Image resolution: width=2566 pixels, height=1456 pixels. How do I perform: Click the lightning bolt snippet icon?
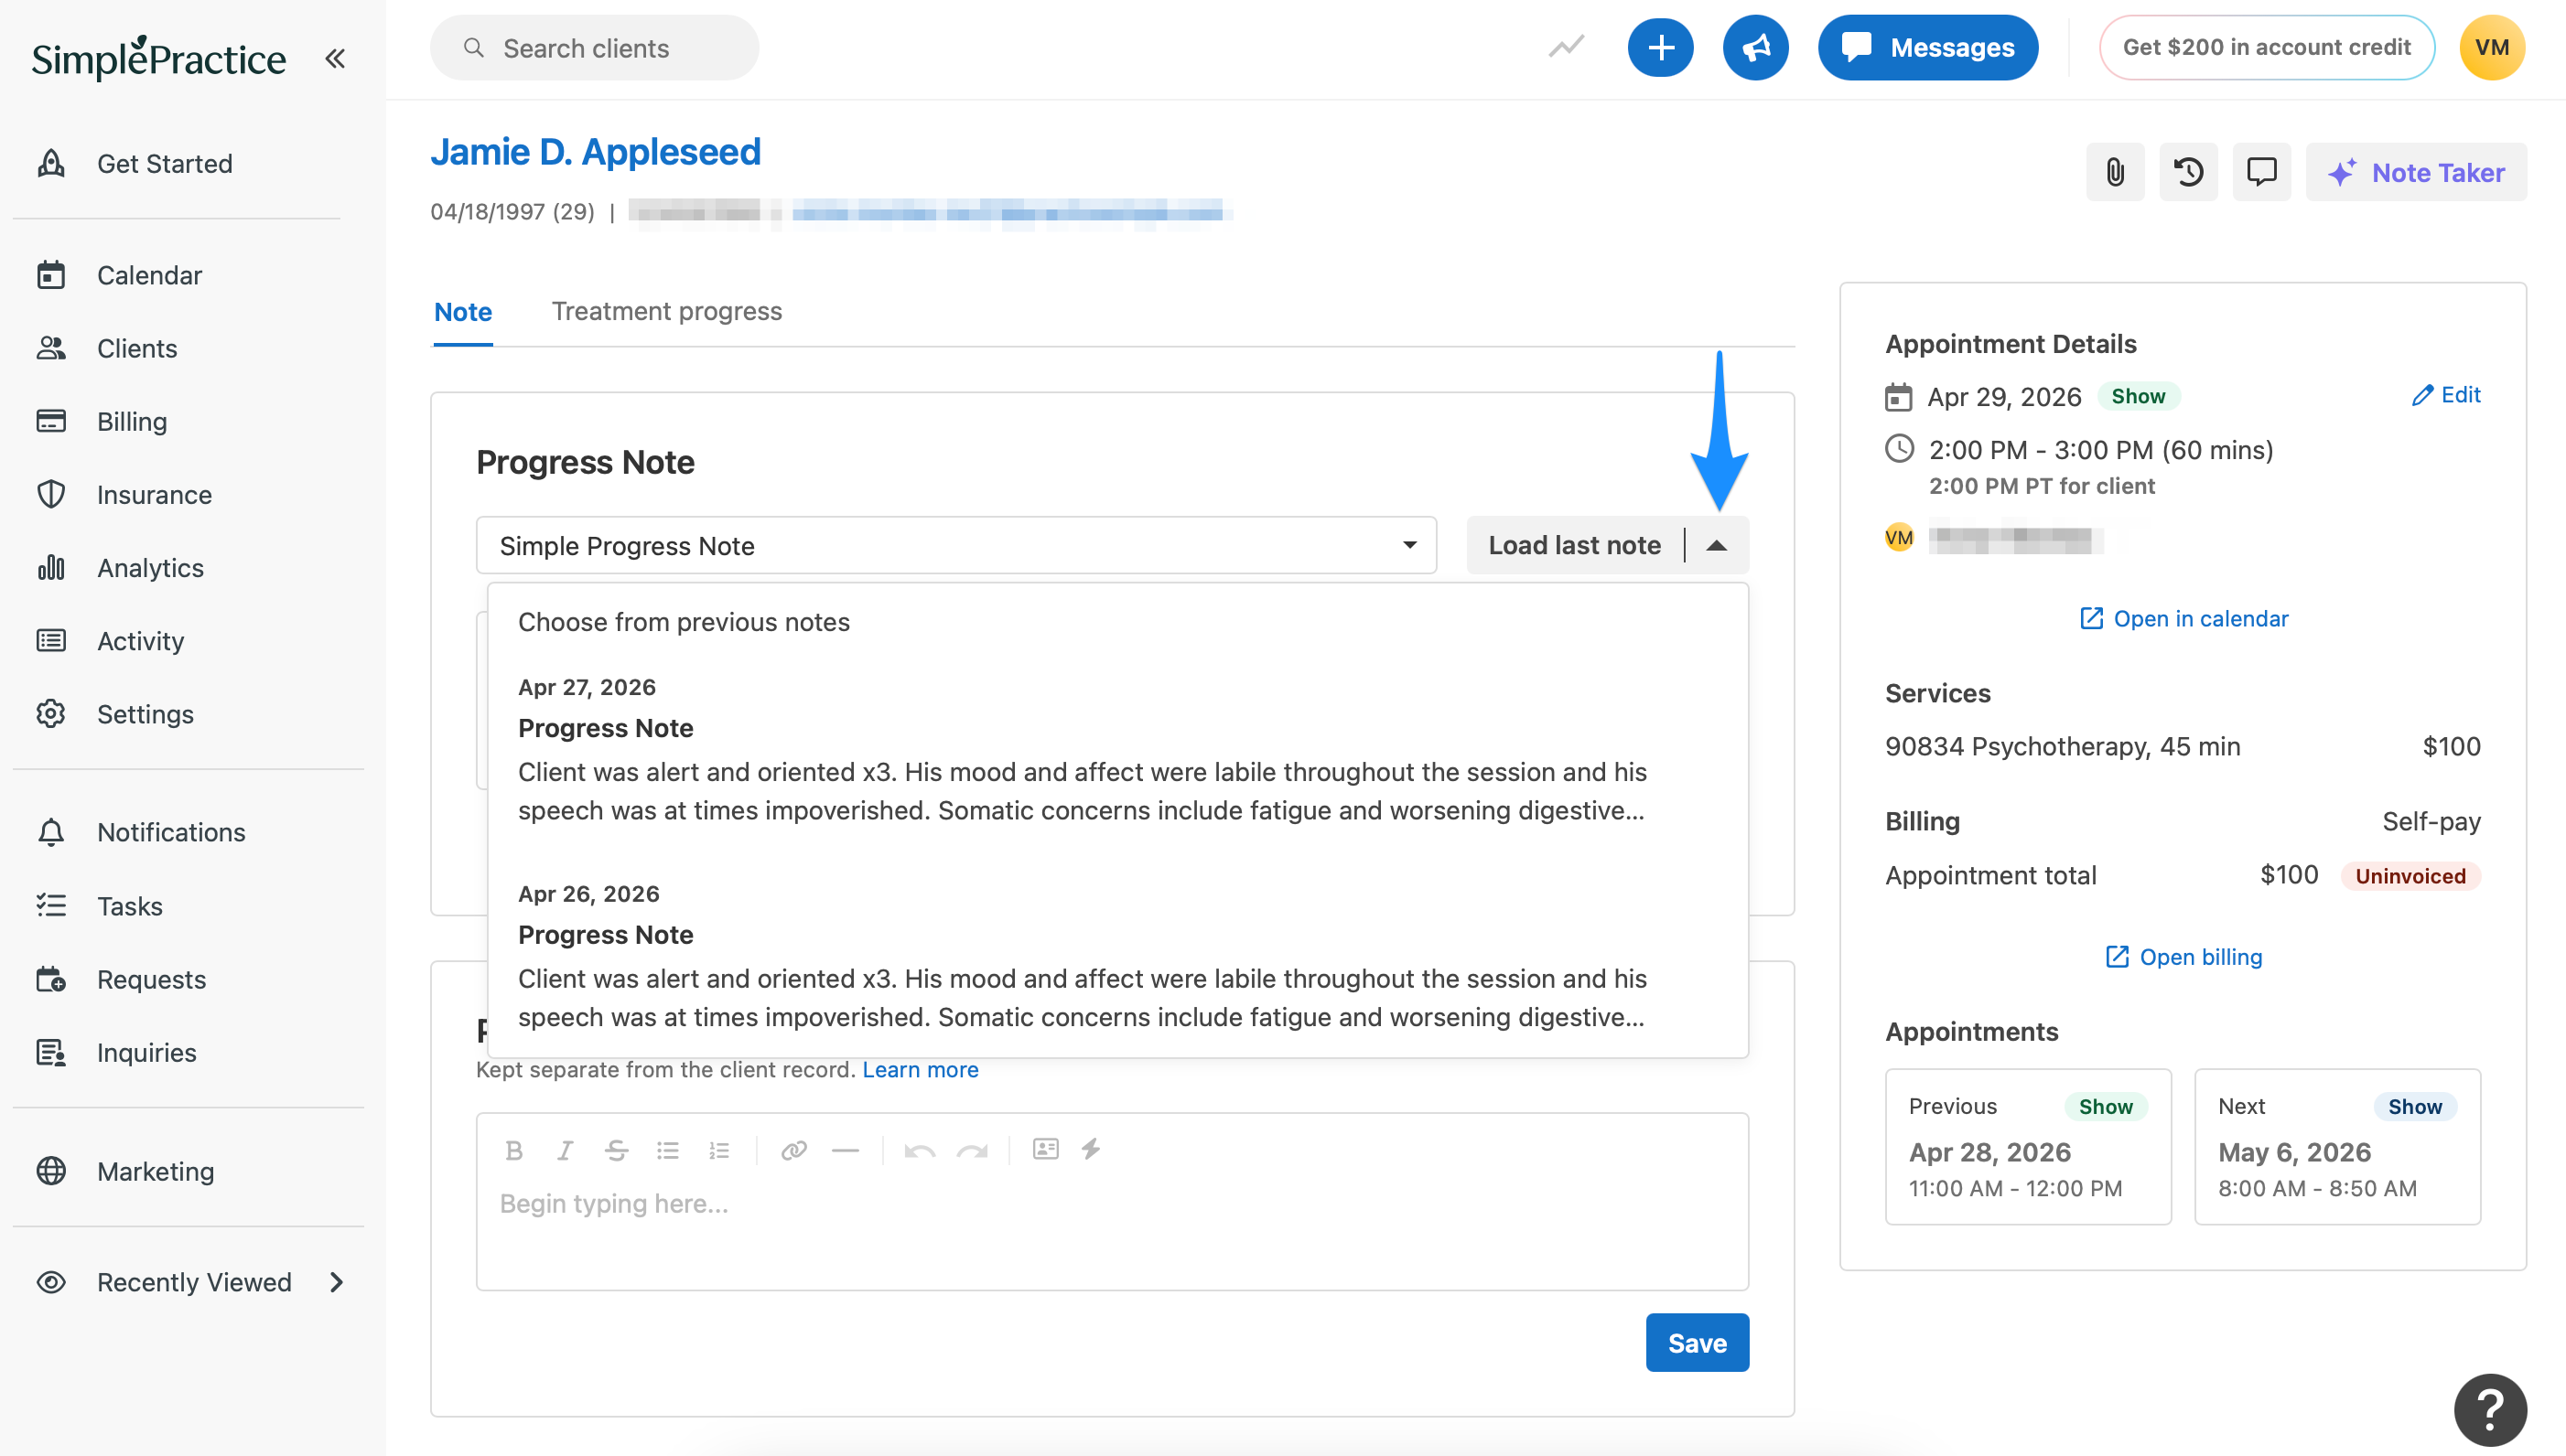tap(1091, 1148)
